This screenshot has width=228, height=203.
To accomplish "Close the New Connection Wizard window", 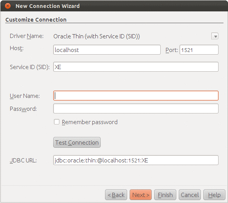I will (8, 6).
